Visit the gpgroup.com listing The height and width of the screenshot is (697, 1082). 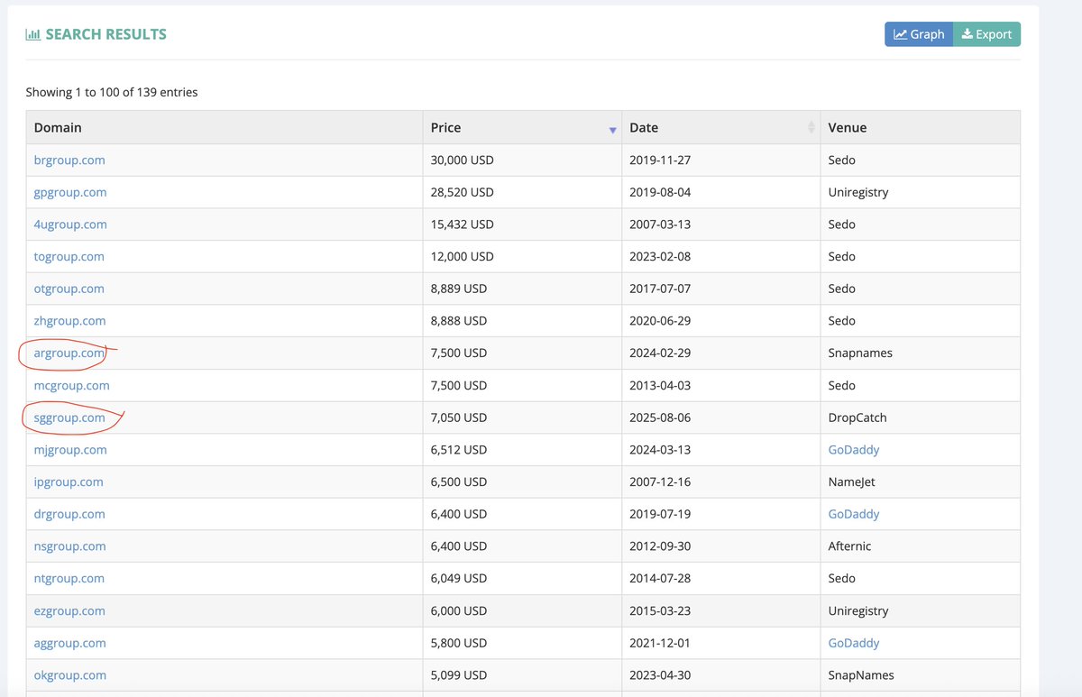(x=70, y=191)
